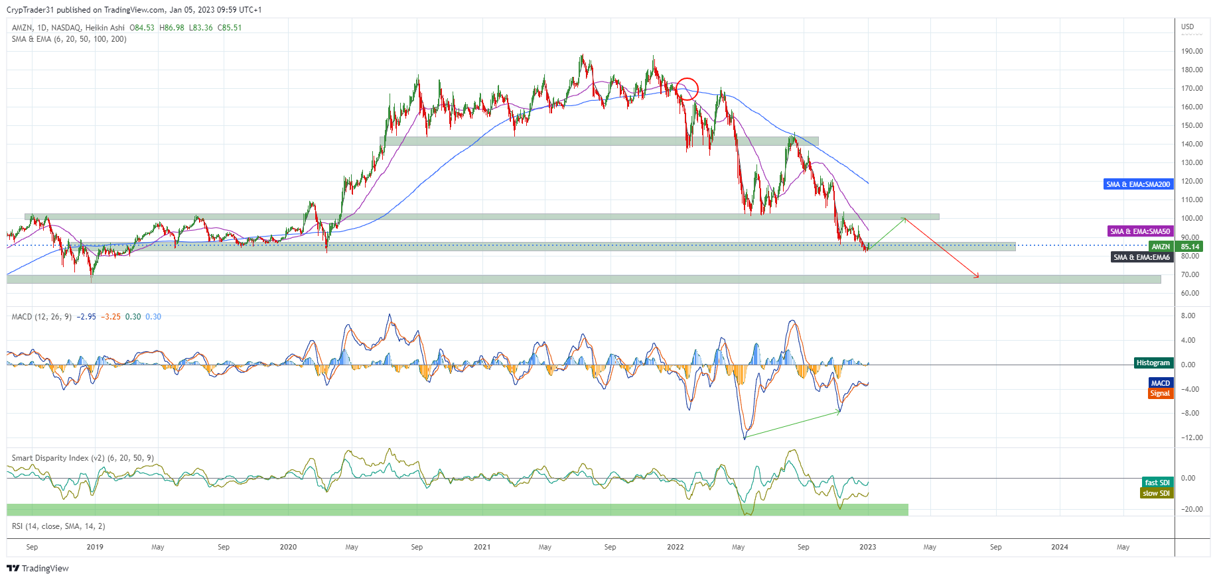Image resolution: width=1217 pixels, height=580 pixels.
Task: Click the TradingView logo at bottom left
Action: 38,568
